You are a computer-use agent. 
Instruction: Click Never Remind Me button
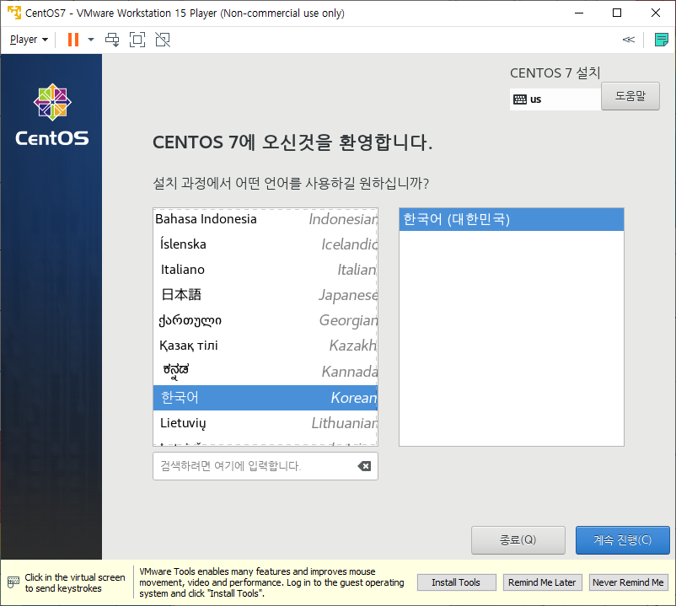tap(628, 582)
